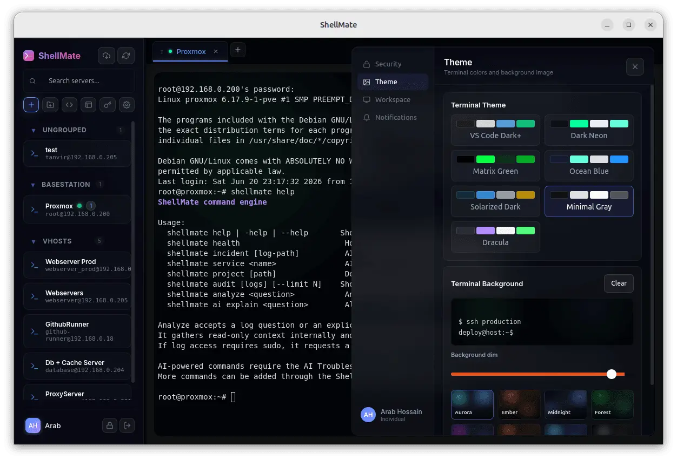Screen dimensions: 677x460
Task: Collapse the UNGROUPED server group
Action: [x=34, y=130]
